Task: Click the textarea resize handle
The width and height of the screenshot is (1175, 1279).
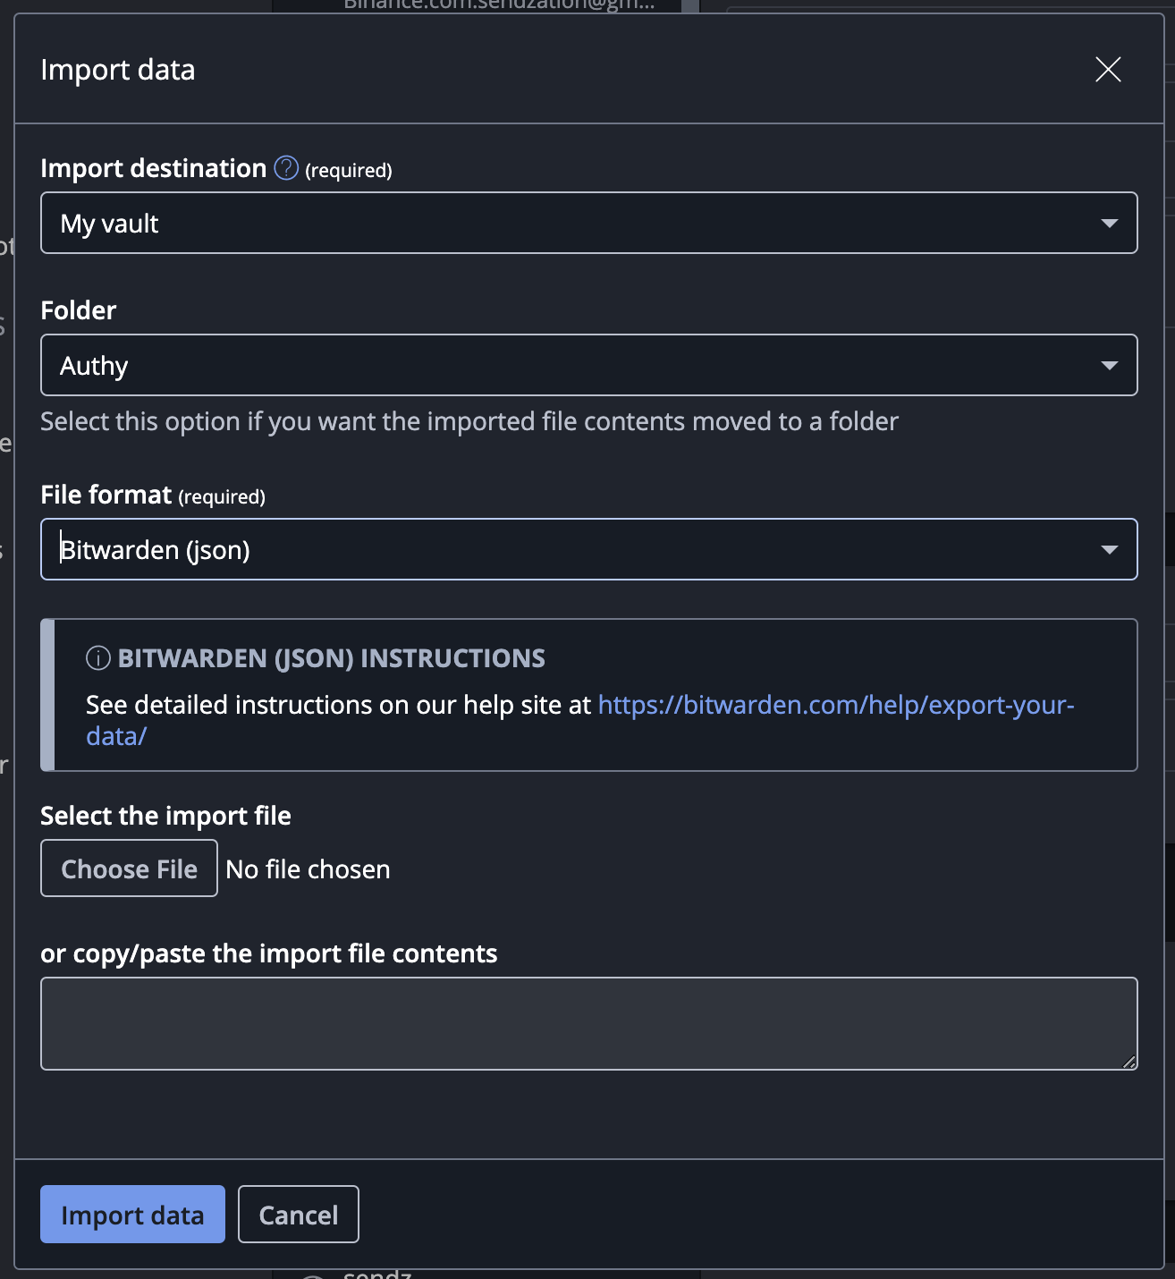Action: (x=1129, y=1062)
